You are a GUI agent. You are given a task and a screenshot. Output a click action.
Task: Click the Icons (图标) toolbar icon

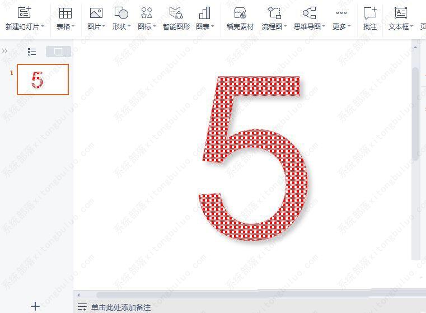147,13
